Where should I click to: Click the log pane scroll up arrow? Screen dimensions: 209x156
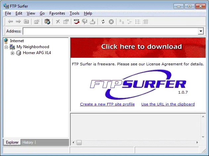[x=203, y=117]
